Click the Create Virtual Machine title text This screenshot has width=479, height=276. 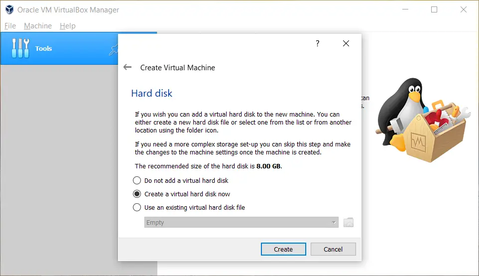[177, 68]
